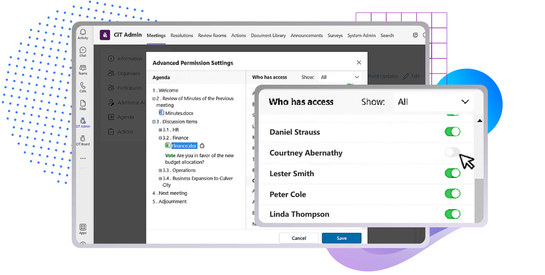545x275 pixels.
Task: Cancel the permission changes
Action: (x=299, y=238)
